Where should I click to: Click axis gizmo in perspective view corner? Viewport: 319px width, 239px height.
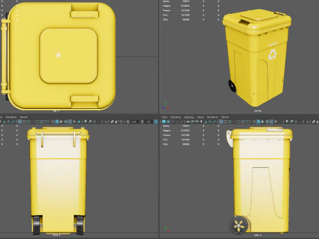[x=165, y=106]
